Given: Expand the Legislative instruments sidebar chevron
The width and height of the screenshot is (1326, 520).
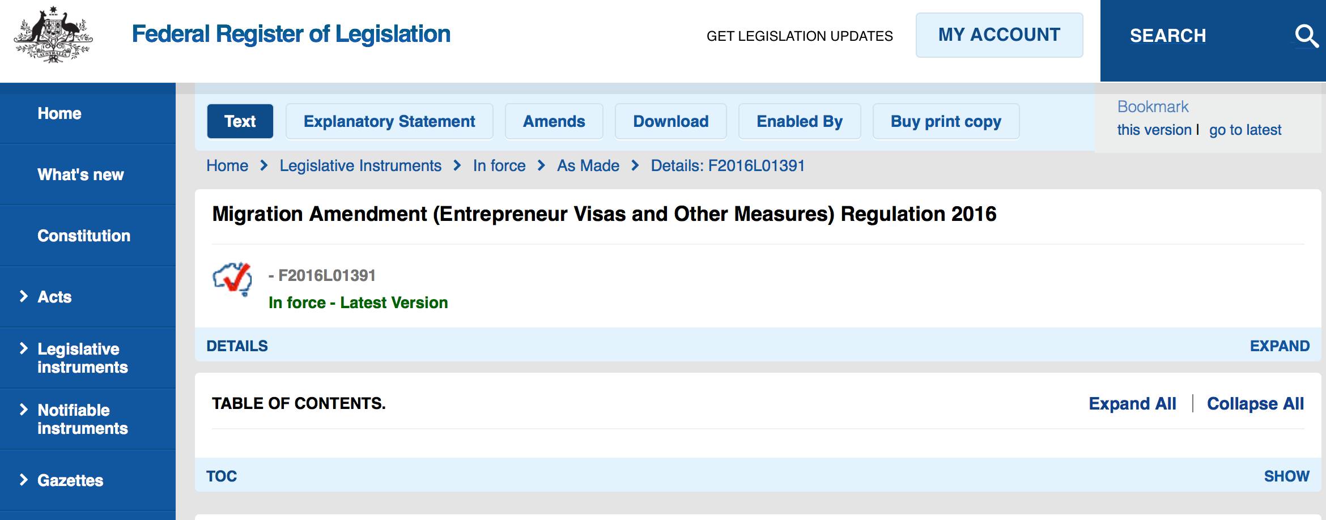Looking at the screenshot, I should coord(24,348).
